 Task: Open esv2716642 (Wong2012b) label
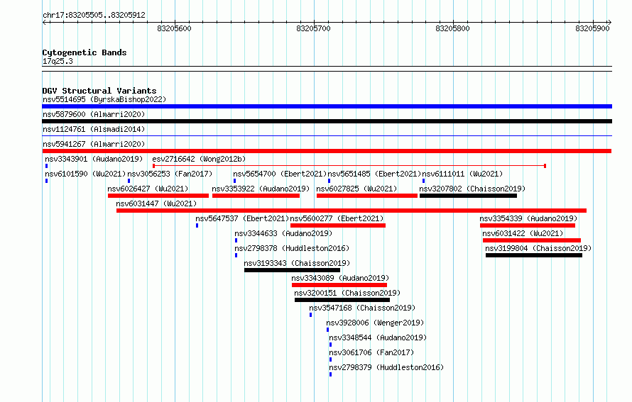coord(199,159)
